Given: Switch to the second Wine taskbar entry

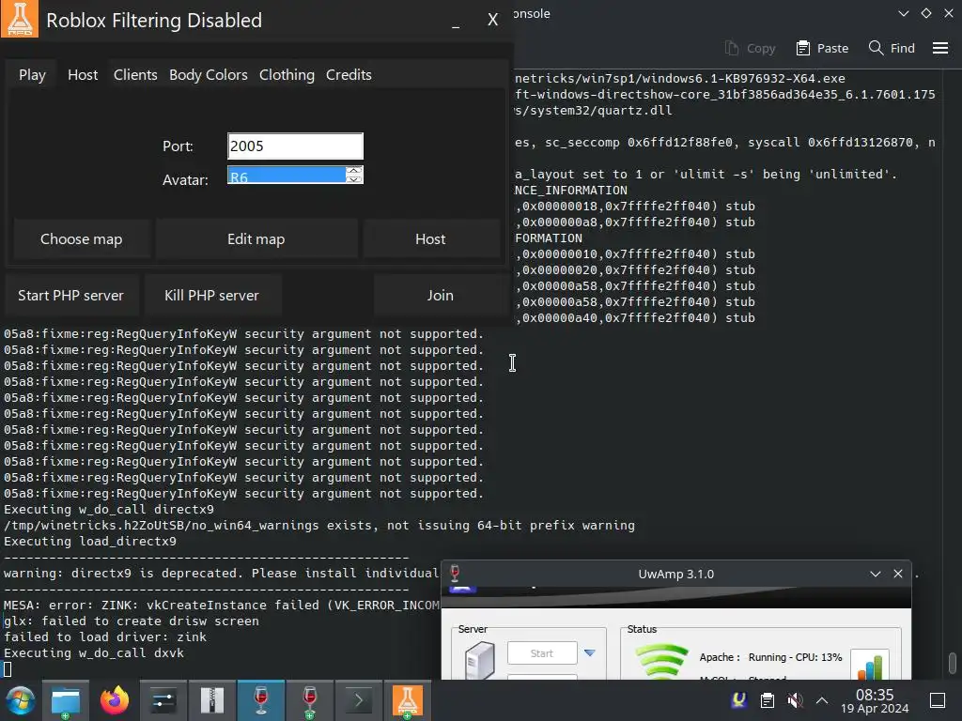Looking at the screenshot, I should (310, 700).
